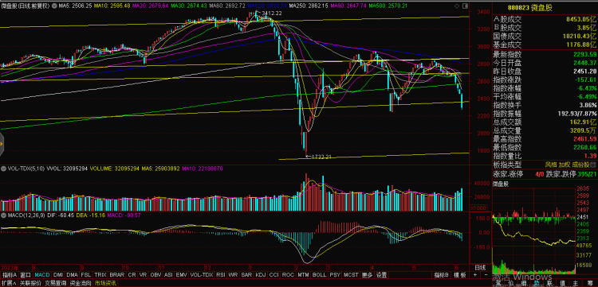Screen dimensions: 598x287
Task: Click the MA5: 2506.25 legend value
Action: [x=77, y=6]
